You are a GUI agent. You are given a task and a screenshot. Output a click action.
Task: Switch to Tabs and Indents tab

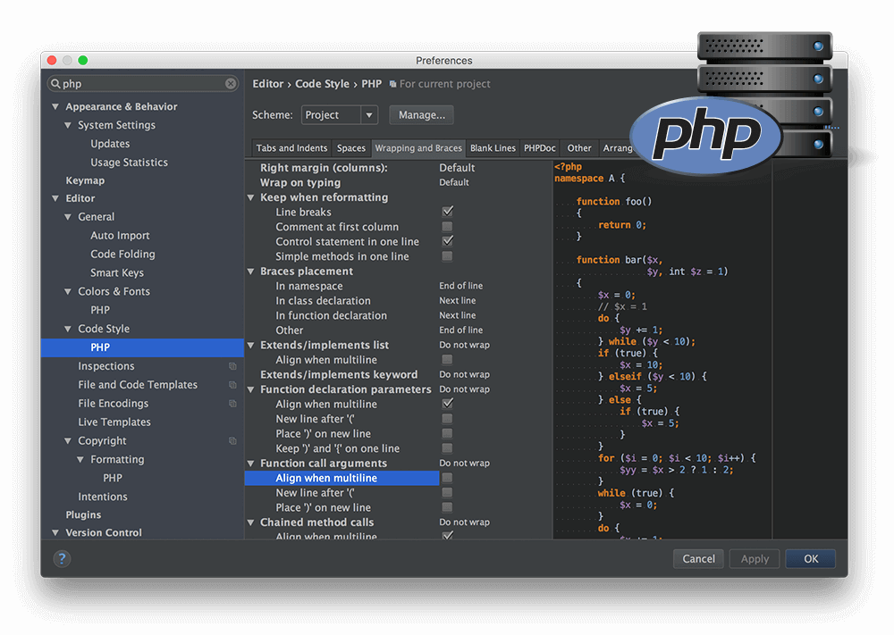coord(291,148)
